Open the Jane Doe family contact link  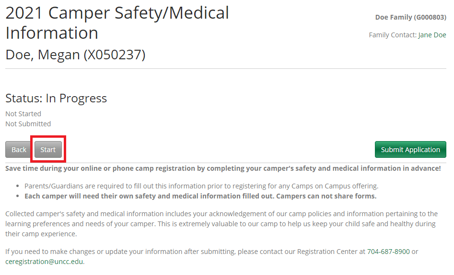click(432, 35)
